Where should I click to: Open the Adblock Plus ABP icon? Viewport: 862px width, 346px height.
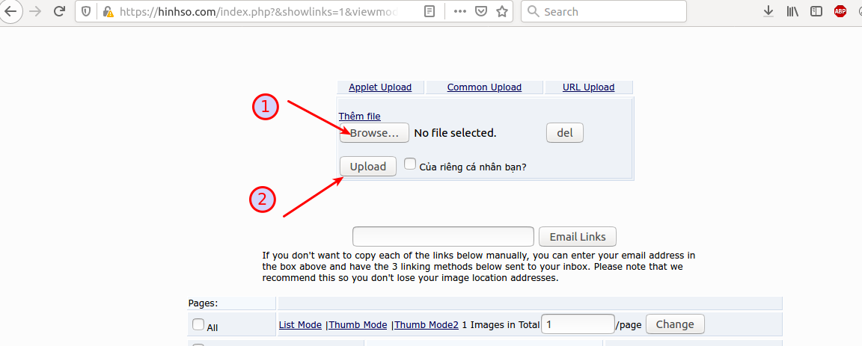coord(840,11)
